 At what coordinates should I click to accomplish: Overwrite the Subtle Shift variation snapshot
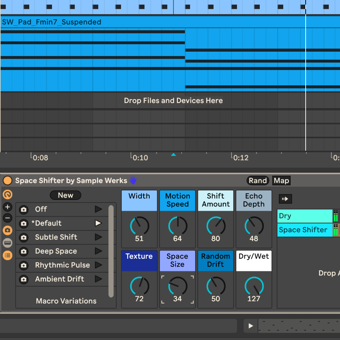(23, 237)
